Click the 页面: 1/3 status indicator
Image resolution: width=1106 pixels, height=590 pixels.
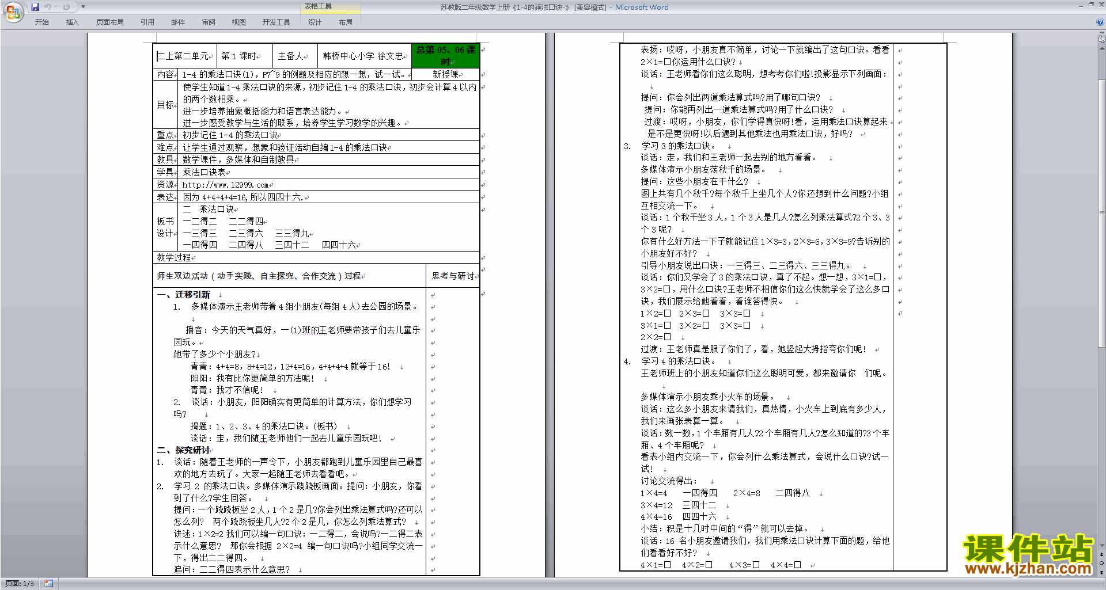[20, 584]
